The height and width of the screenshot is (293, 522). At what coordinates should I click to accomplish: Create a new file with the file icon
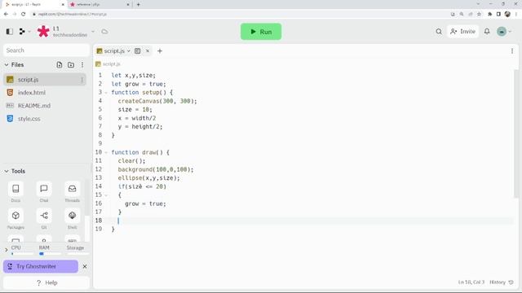pyautogui.click(x=60, y=65)
